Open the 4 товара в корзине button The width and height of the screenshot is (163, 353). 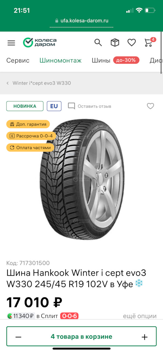pyautogui.click(x=81, y=337)
